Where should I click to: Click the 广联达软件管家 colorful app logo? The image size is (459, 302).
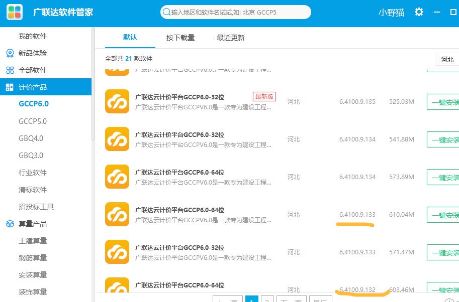15,12
